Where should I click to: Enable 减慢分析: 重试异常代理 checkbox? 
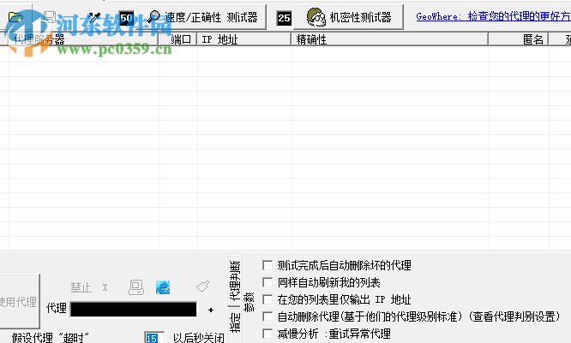coord(267,334)
